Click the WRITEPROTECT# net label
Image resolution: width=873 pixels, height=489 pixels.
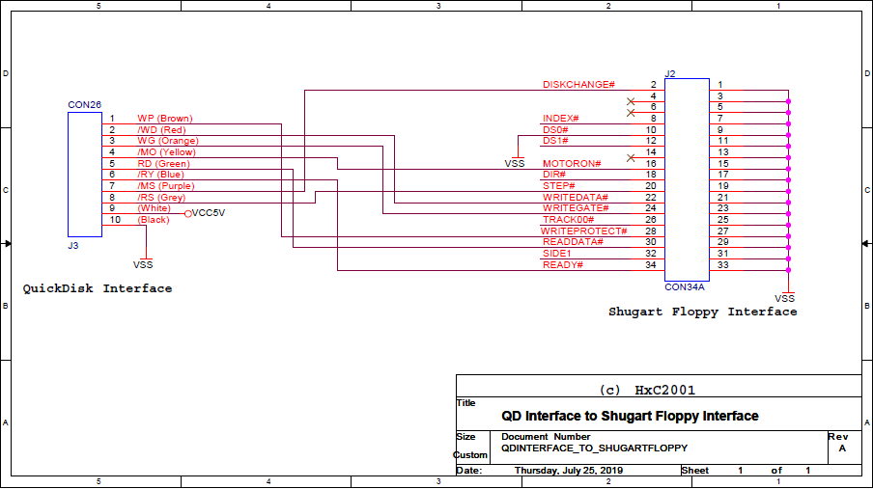click(x=583, y=231)
